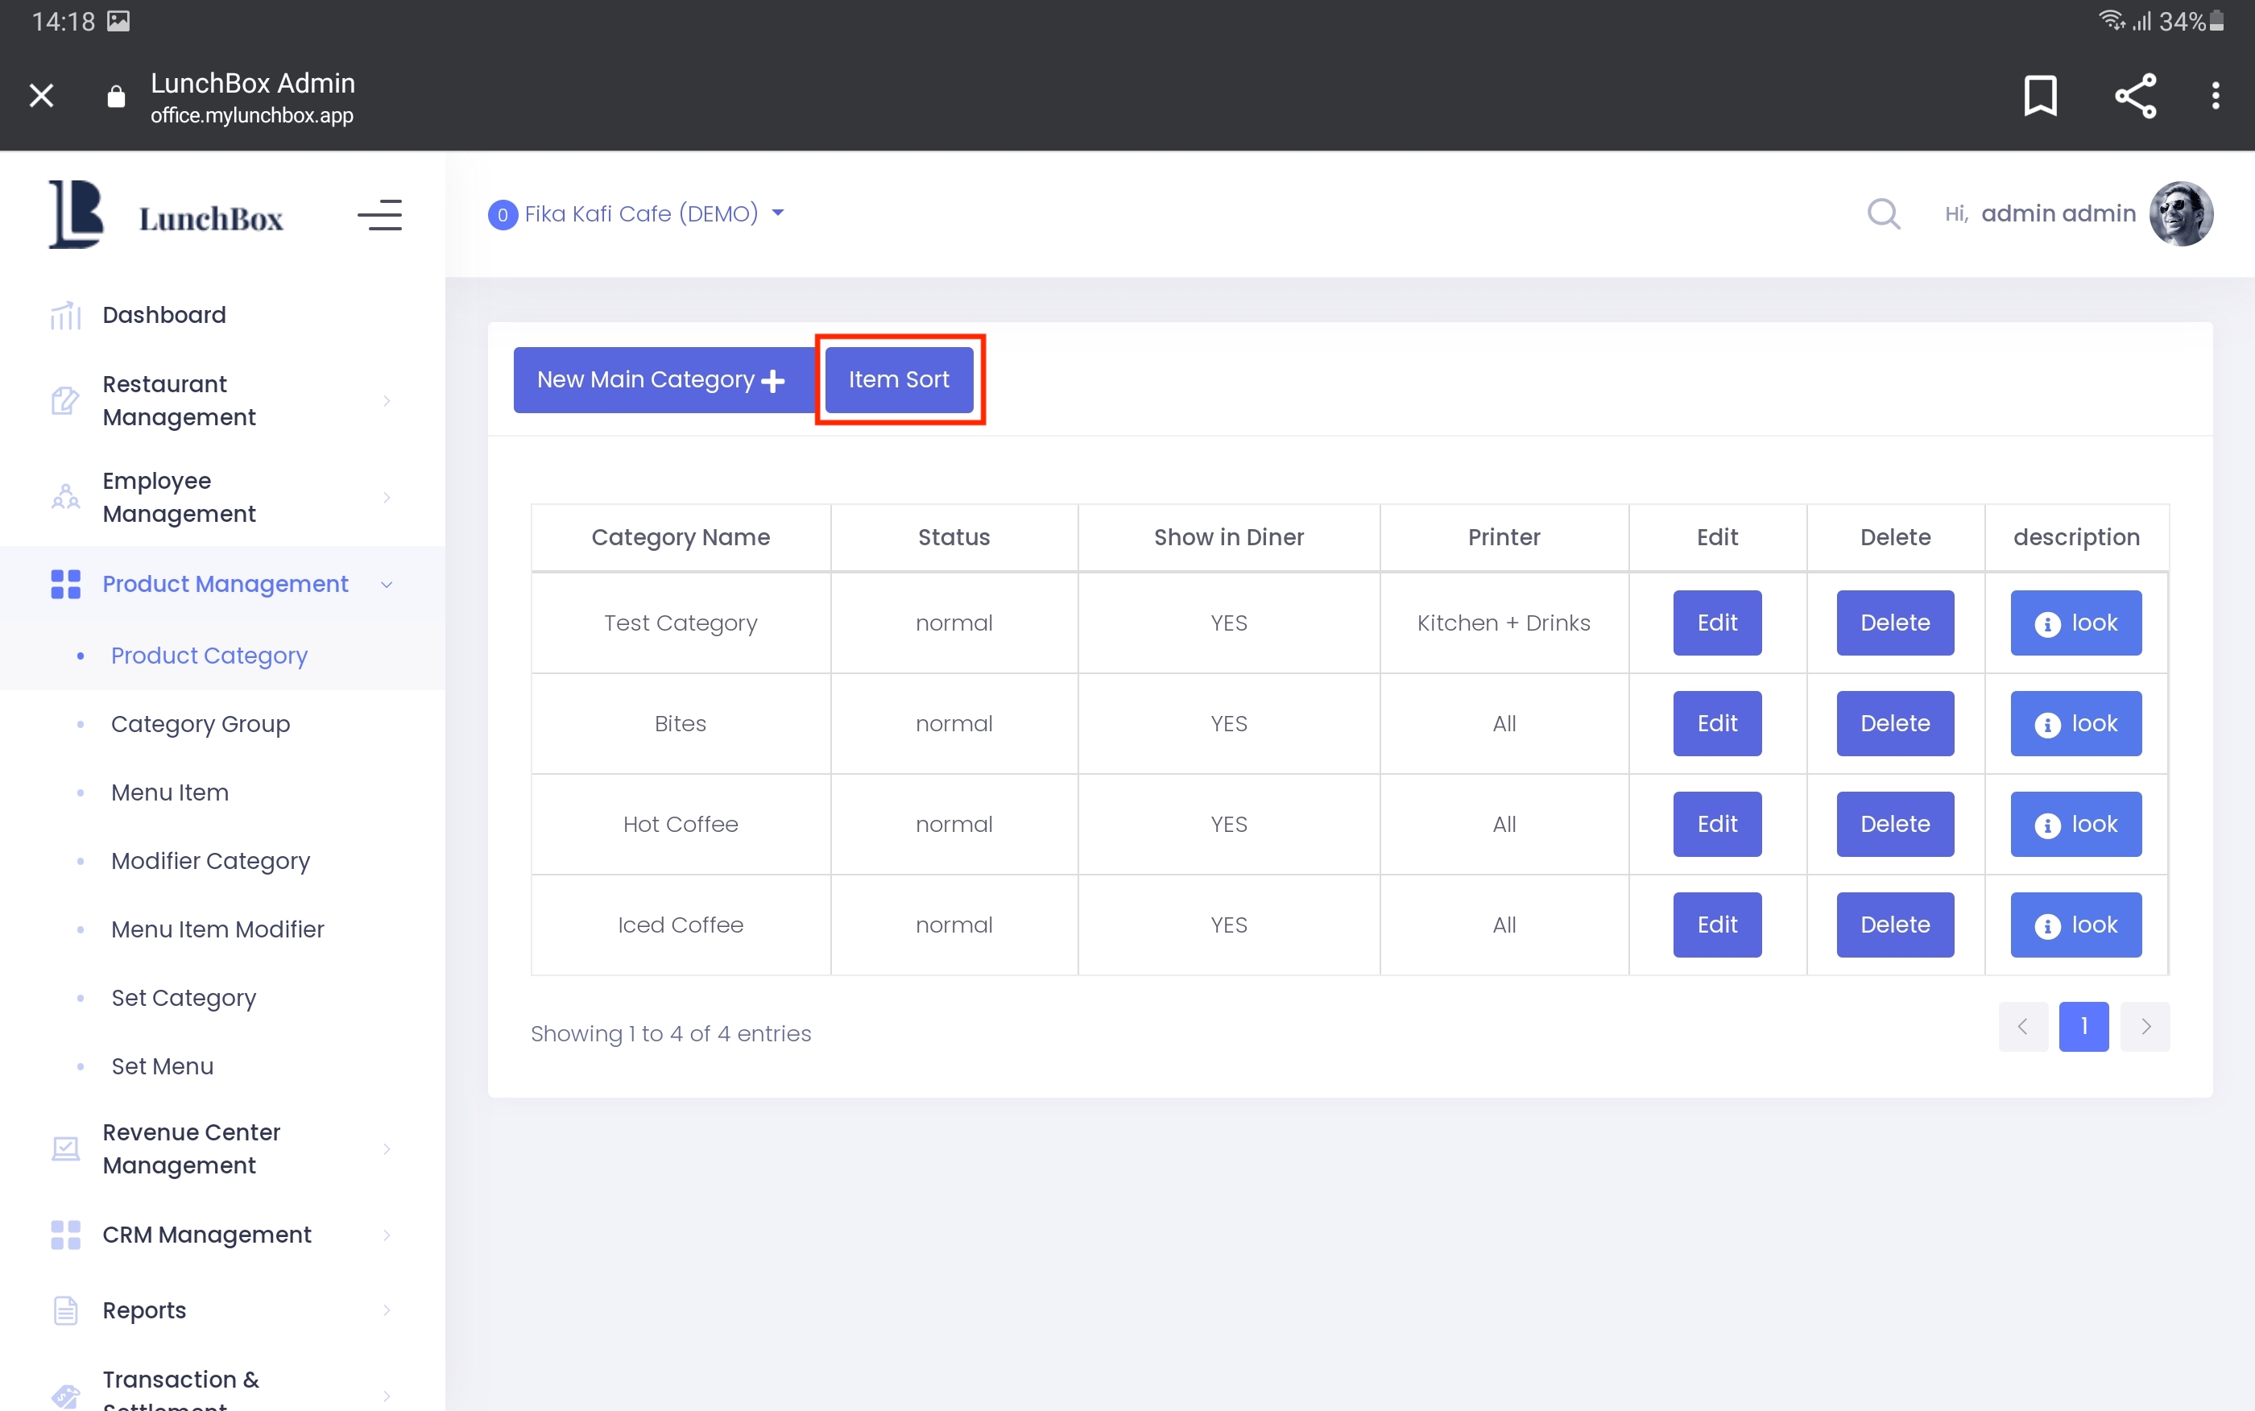Click the Reports document icon
Viewport: 2255px width, 1411px height.
tap(65, 1310)
